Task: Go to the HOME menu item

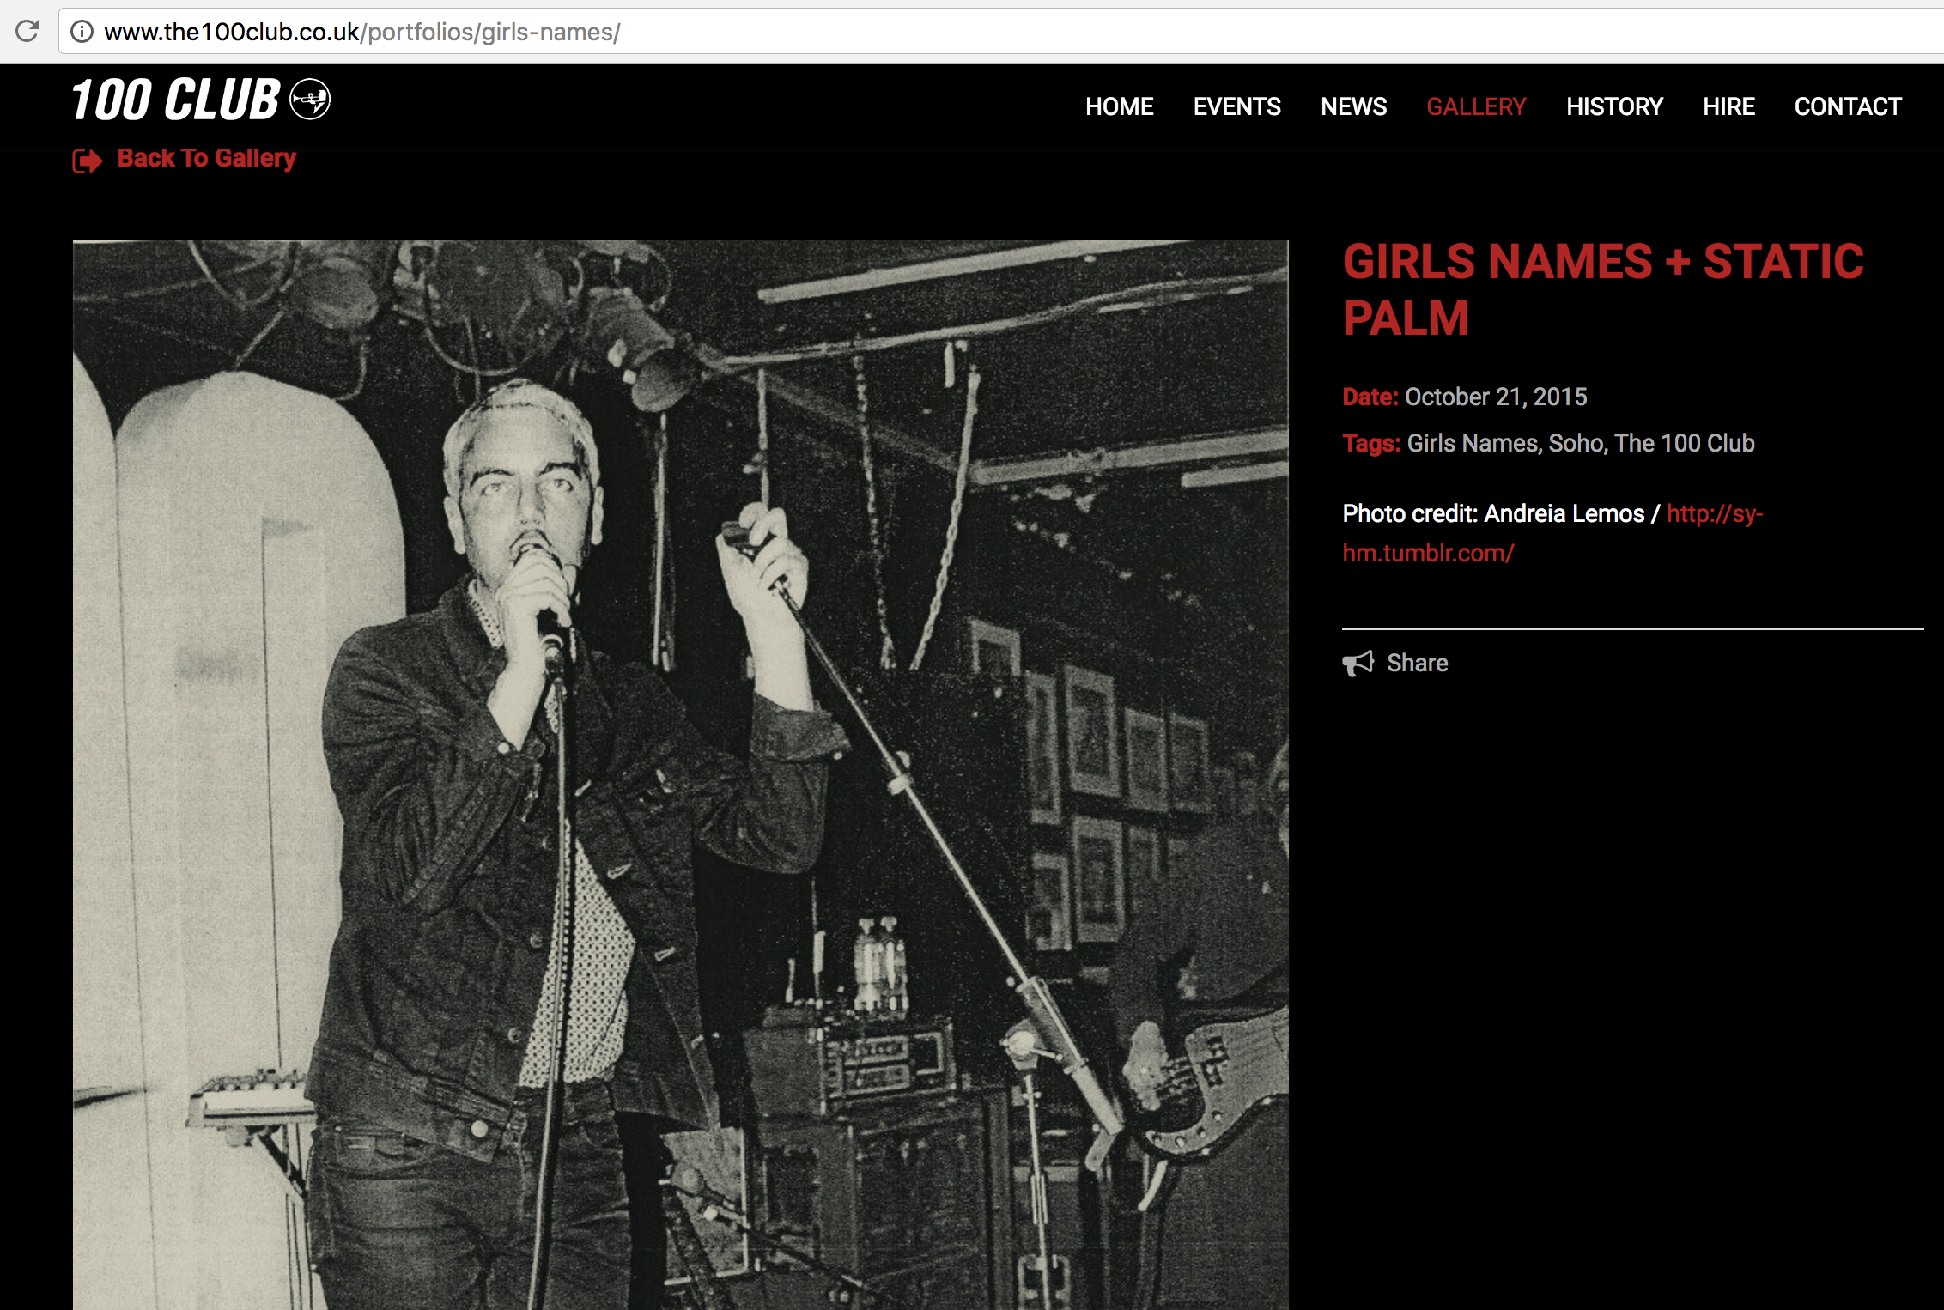Action: 1119,106
